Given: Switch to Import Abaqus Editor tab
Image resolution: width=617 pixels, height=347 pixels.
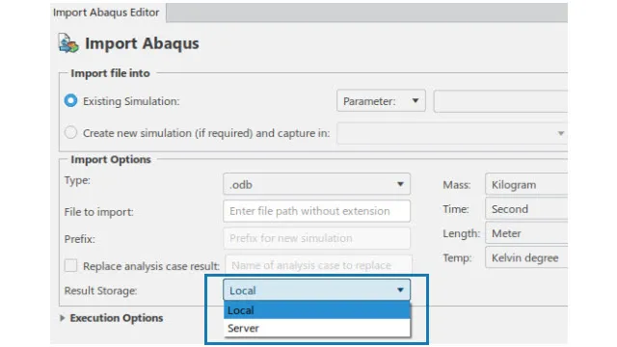Looking at the screenshot, I should [x=106, y=13].
